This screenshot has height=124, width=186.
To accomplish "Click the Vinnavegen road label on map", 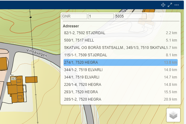I will [37, 53].
